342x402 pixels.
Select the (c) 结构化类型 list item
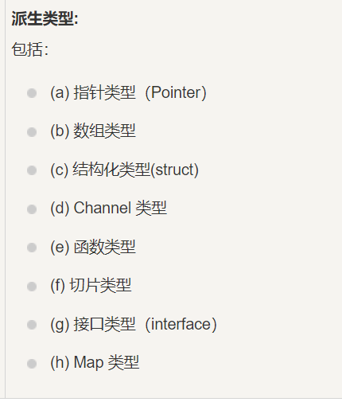coord(124,170)
